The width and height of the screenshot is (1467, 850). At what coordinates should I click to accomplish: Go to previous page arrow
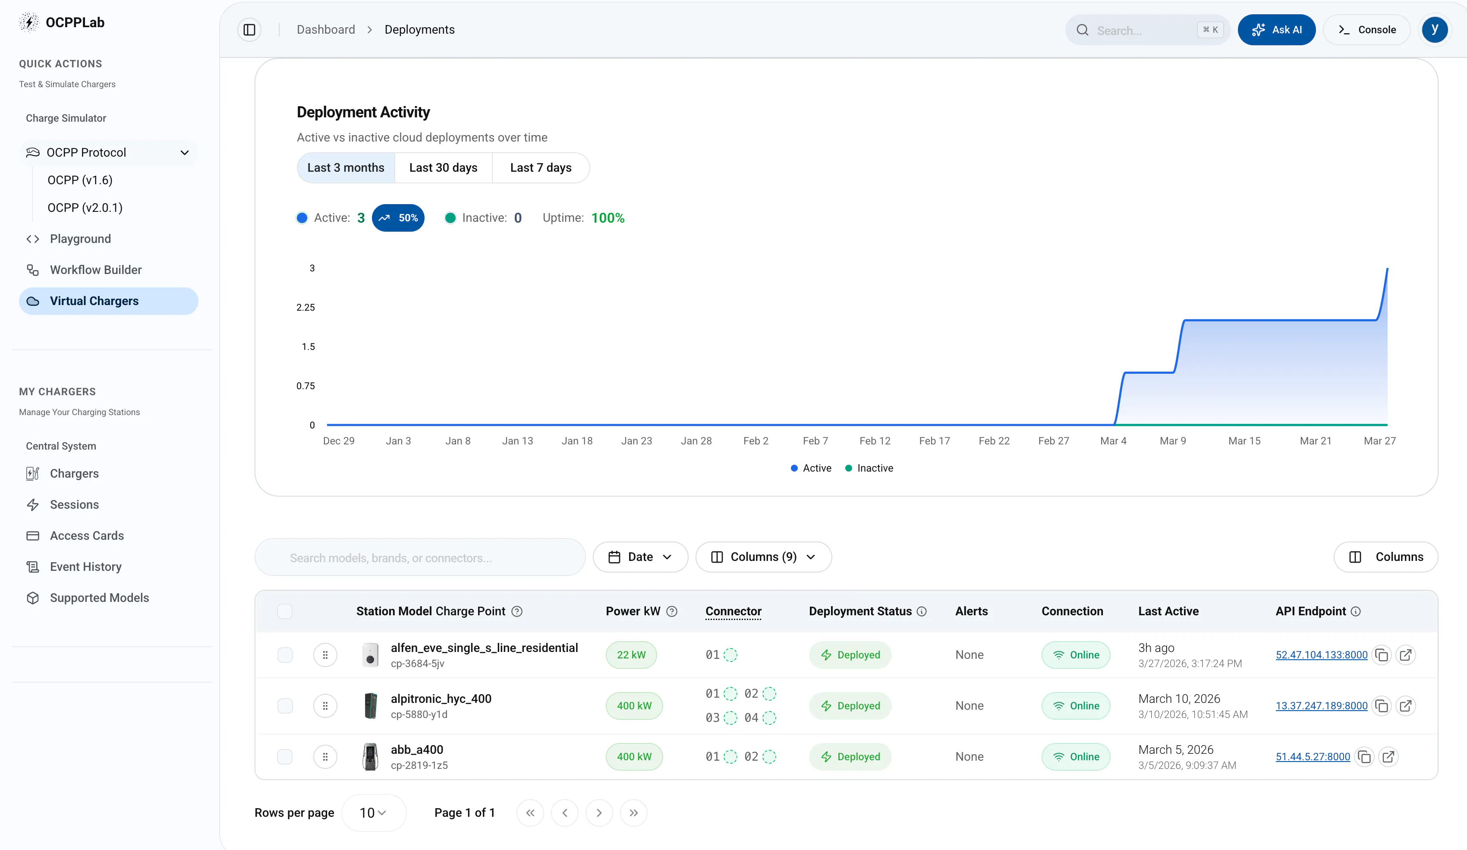point(565,813)
